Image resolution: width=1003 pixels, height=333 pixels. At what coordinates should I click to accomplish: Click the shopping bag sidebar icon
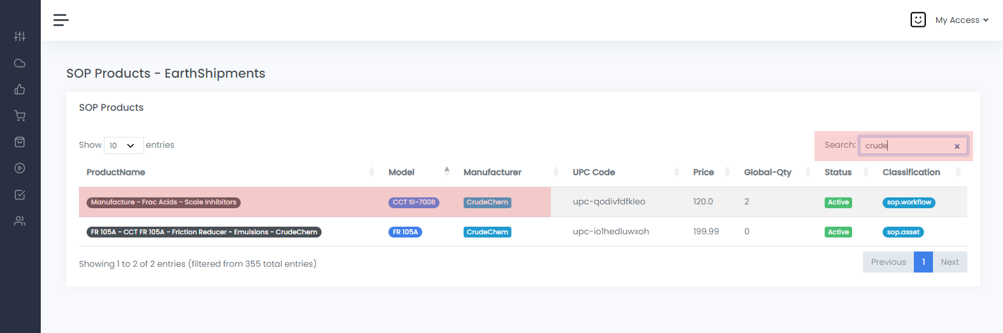pyautogui.click(x=20, y=142)
